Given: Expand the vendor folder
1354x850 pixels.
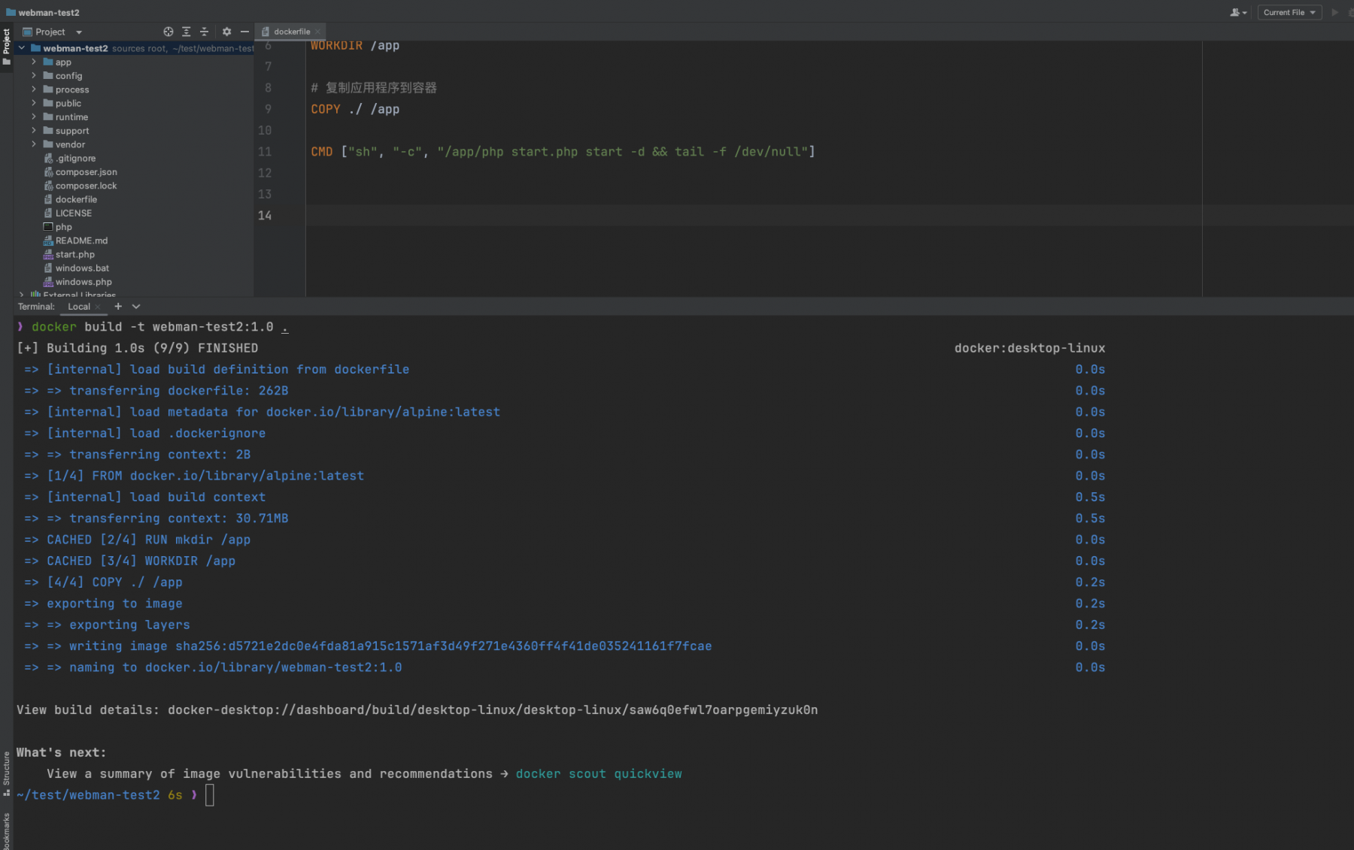Looking at the screenshot, I should pyautogui.click(x=34, y=144).
